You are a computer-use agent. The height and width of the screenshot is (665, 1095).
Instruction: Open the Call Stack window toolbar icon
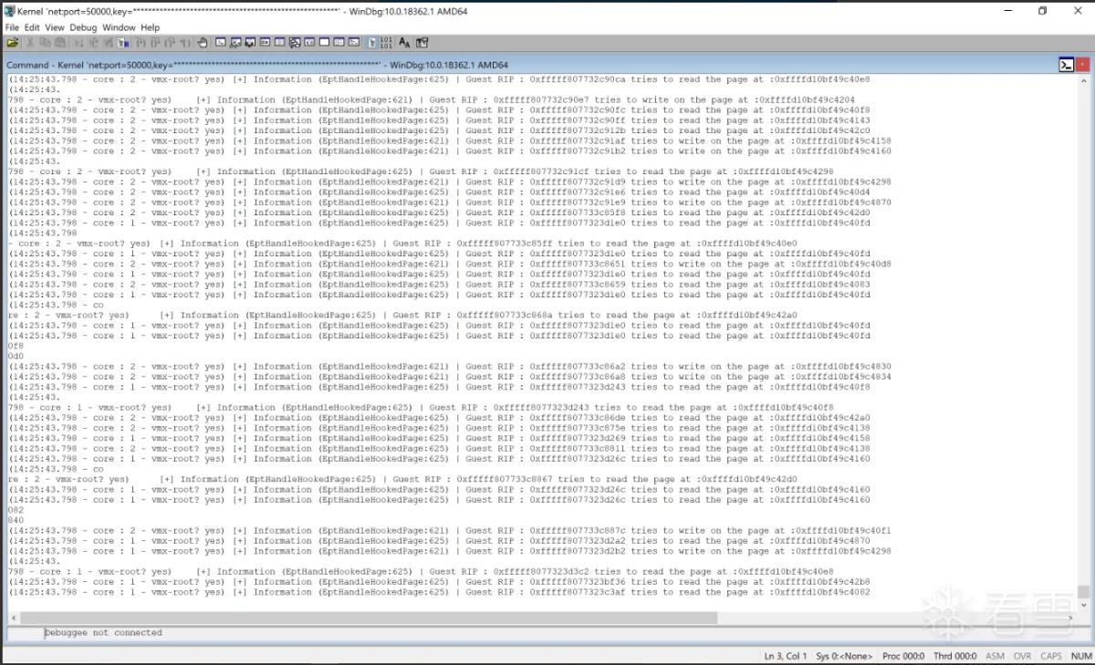click(x=294, y=43)
